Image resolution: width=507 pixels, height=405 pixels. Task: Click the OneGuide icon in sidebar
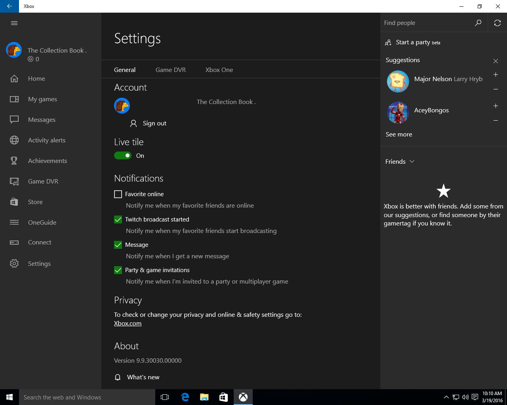pyautogui.click(x=14, y=222)
